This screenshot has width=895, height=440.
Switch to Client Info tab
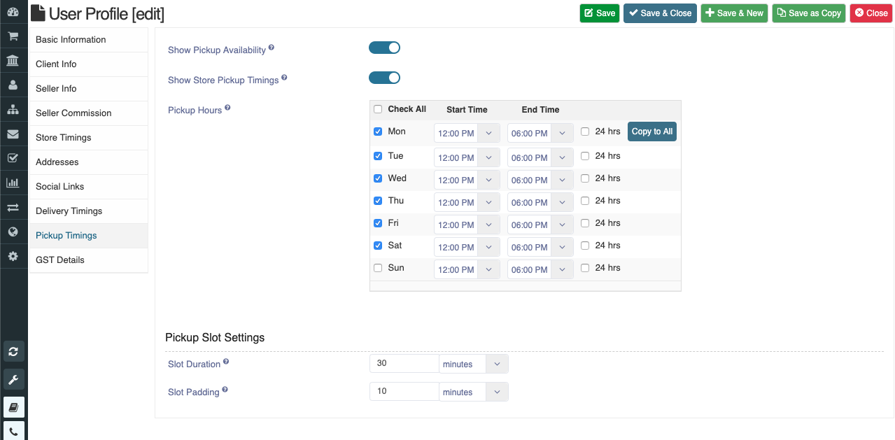(x=89, y=64)
